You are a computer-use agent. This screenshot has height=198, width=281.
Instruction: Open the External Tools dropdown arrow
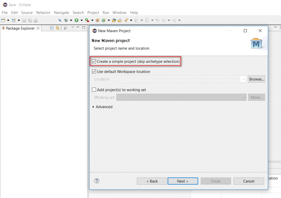tap(92, 20)
